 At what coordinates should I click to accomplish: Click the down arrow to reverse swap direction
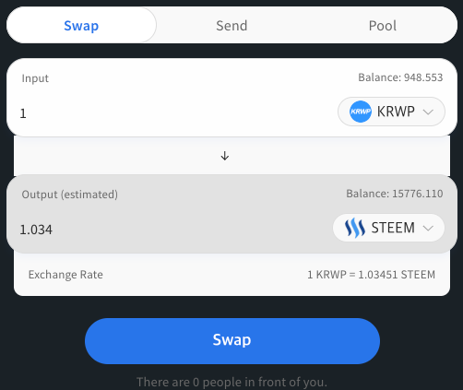click(x=225, y=156)
